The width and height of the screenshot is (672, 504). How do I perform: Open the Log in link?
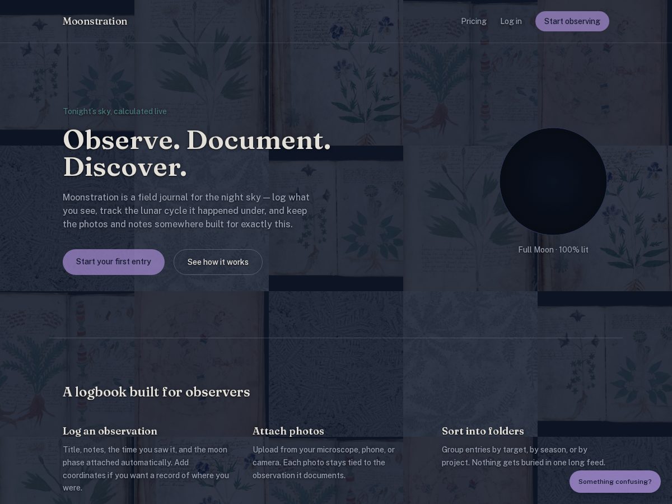(x=511, y=21)
